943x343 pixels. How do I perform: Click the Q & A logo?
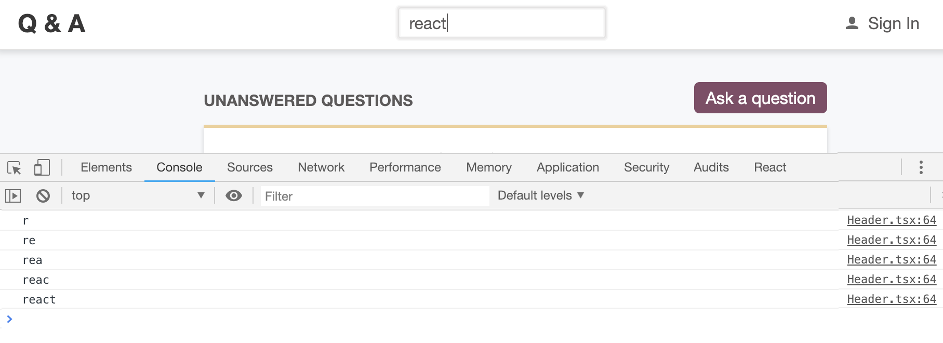51,24
